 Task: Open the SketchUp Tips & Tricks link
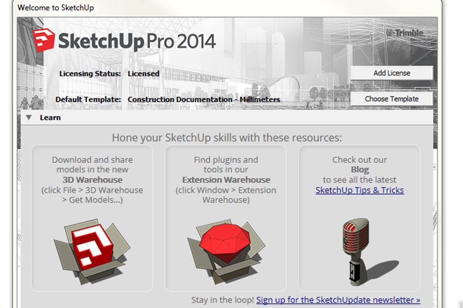coord(360,190)
